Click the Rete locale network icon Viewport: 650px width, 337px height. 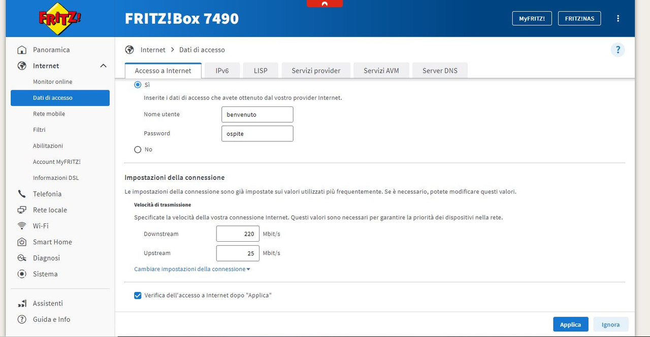tap(22, 210)
